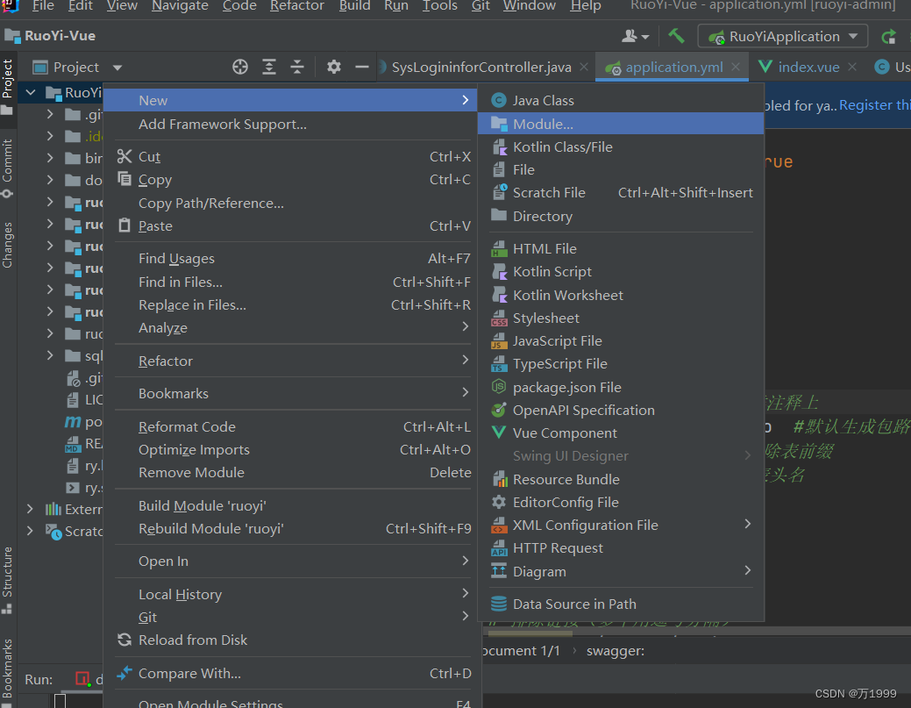This screenshot has height=708, width=911.
Task: Expand the Refactor submenu in context menu
Action: 290,361
